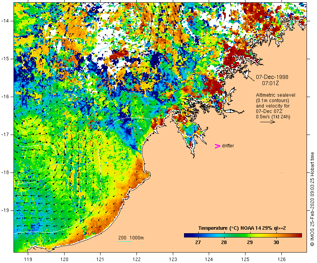Click the temperature color bar at 27
The height and width of the screenshot is (263, 317).
coord(198,235)
